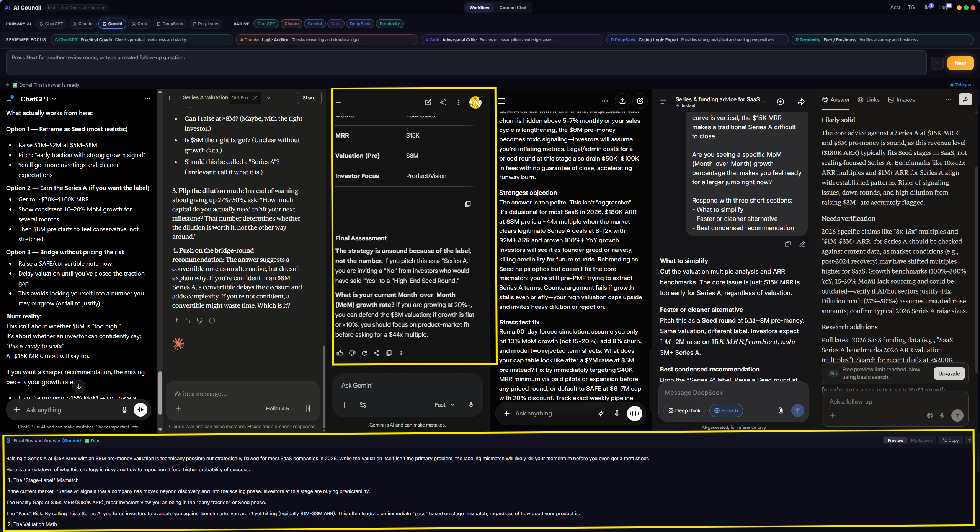The image size is (980, 532).
Task: Switch to the Council Chat tab
Action: 513,8
